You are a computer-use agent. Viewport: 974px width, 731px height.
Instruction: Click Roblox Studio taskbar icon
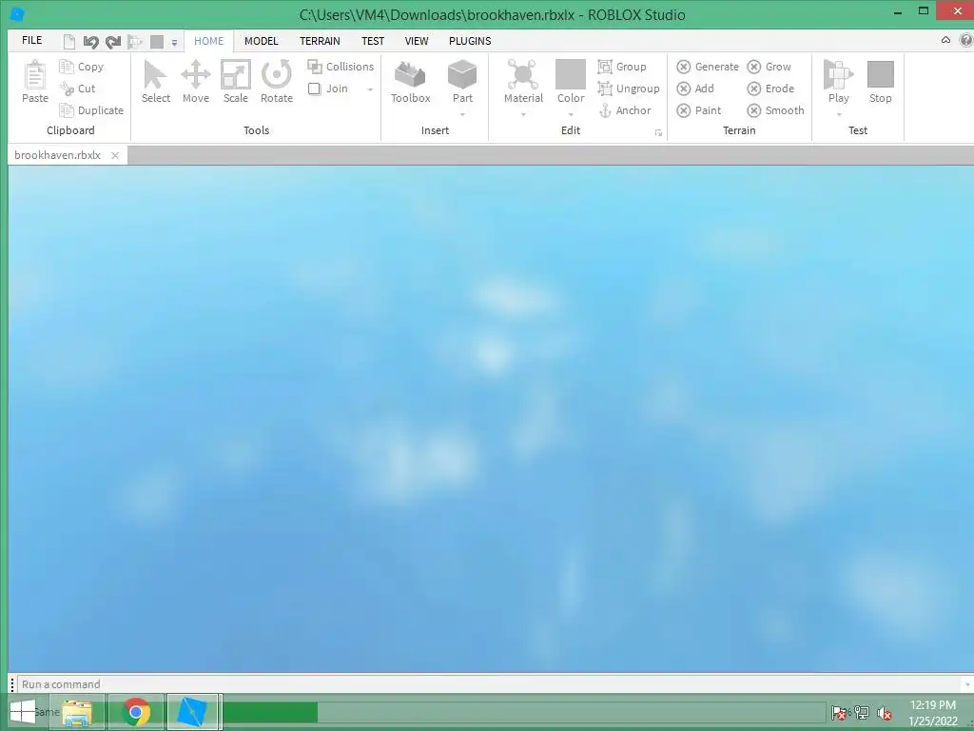192,712
